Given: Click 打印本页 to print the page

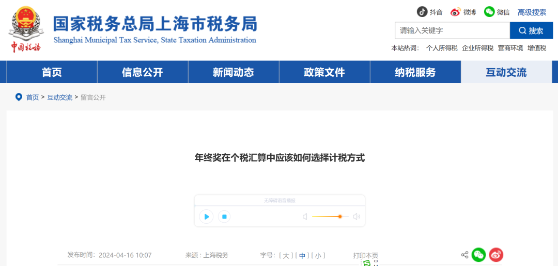Looking at the screenshot, I should coord(365,255).
